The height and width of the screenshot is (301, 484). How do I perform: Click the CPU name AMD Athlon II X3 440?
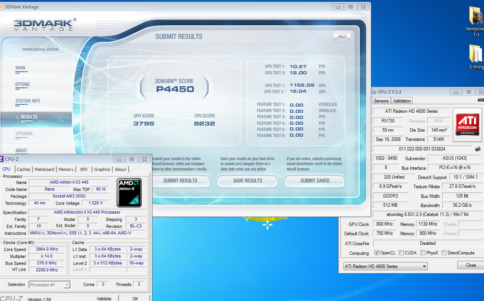pos(69,182)
